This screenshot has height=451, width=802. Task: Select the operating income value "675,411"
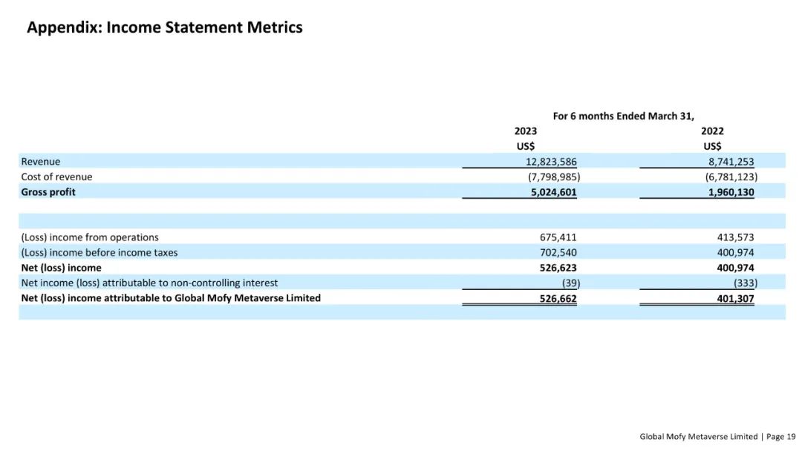[x=558, y=237]
